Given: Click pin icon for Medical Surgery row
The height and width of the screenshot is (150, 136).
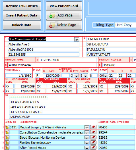Looking at the screenshot, I should point(93,127).
